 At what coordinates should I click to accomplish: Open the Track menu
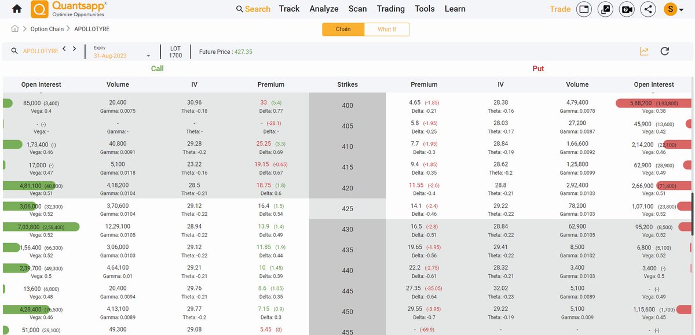[x=289, y=9]
